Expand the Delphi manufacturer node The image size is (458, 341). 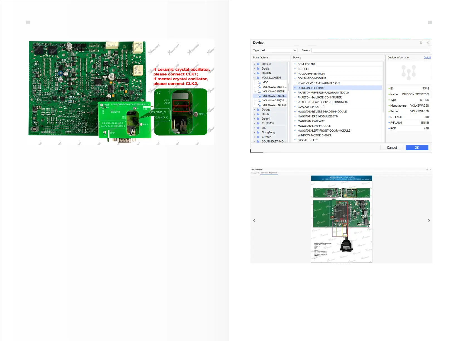pyautogui.click(x=254, y=119)
